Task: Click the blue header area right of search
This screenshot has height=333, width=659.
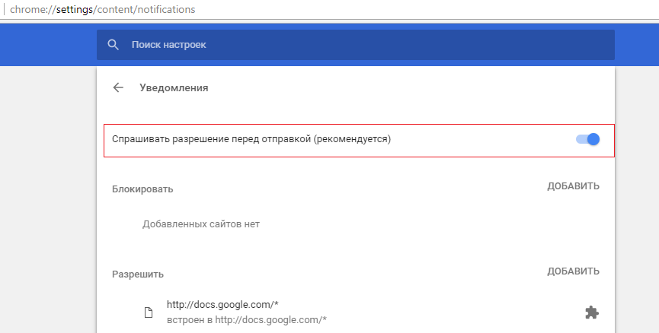Action: pyautogui.click(x=636, y=45)
